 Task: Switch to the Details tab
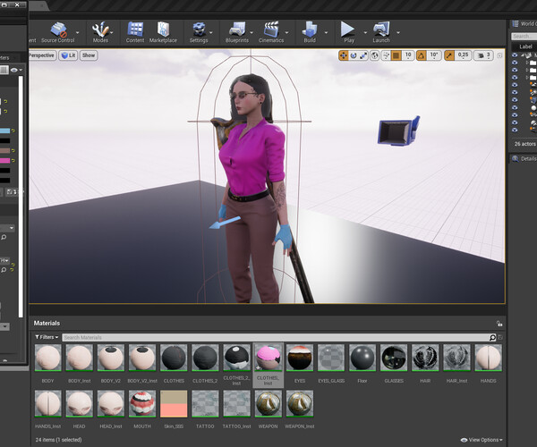(524, 159)
